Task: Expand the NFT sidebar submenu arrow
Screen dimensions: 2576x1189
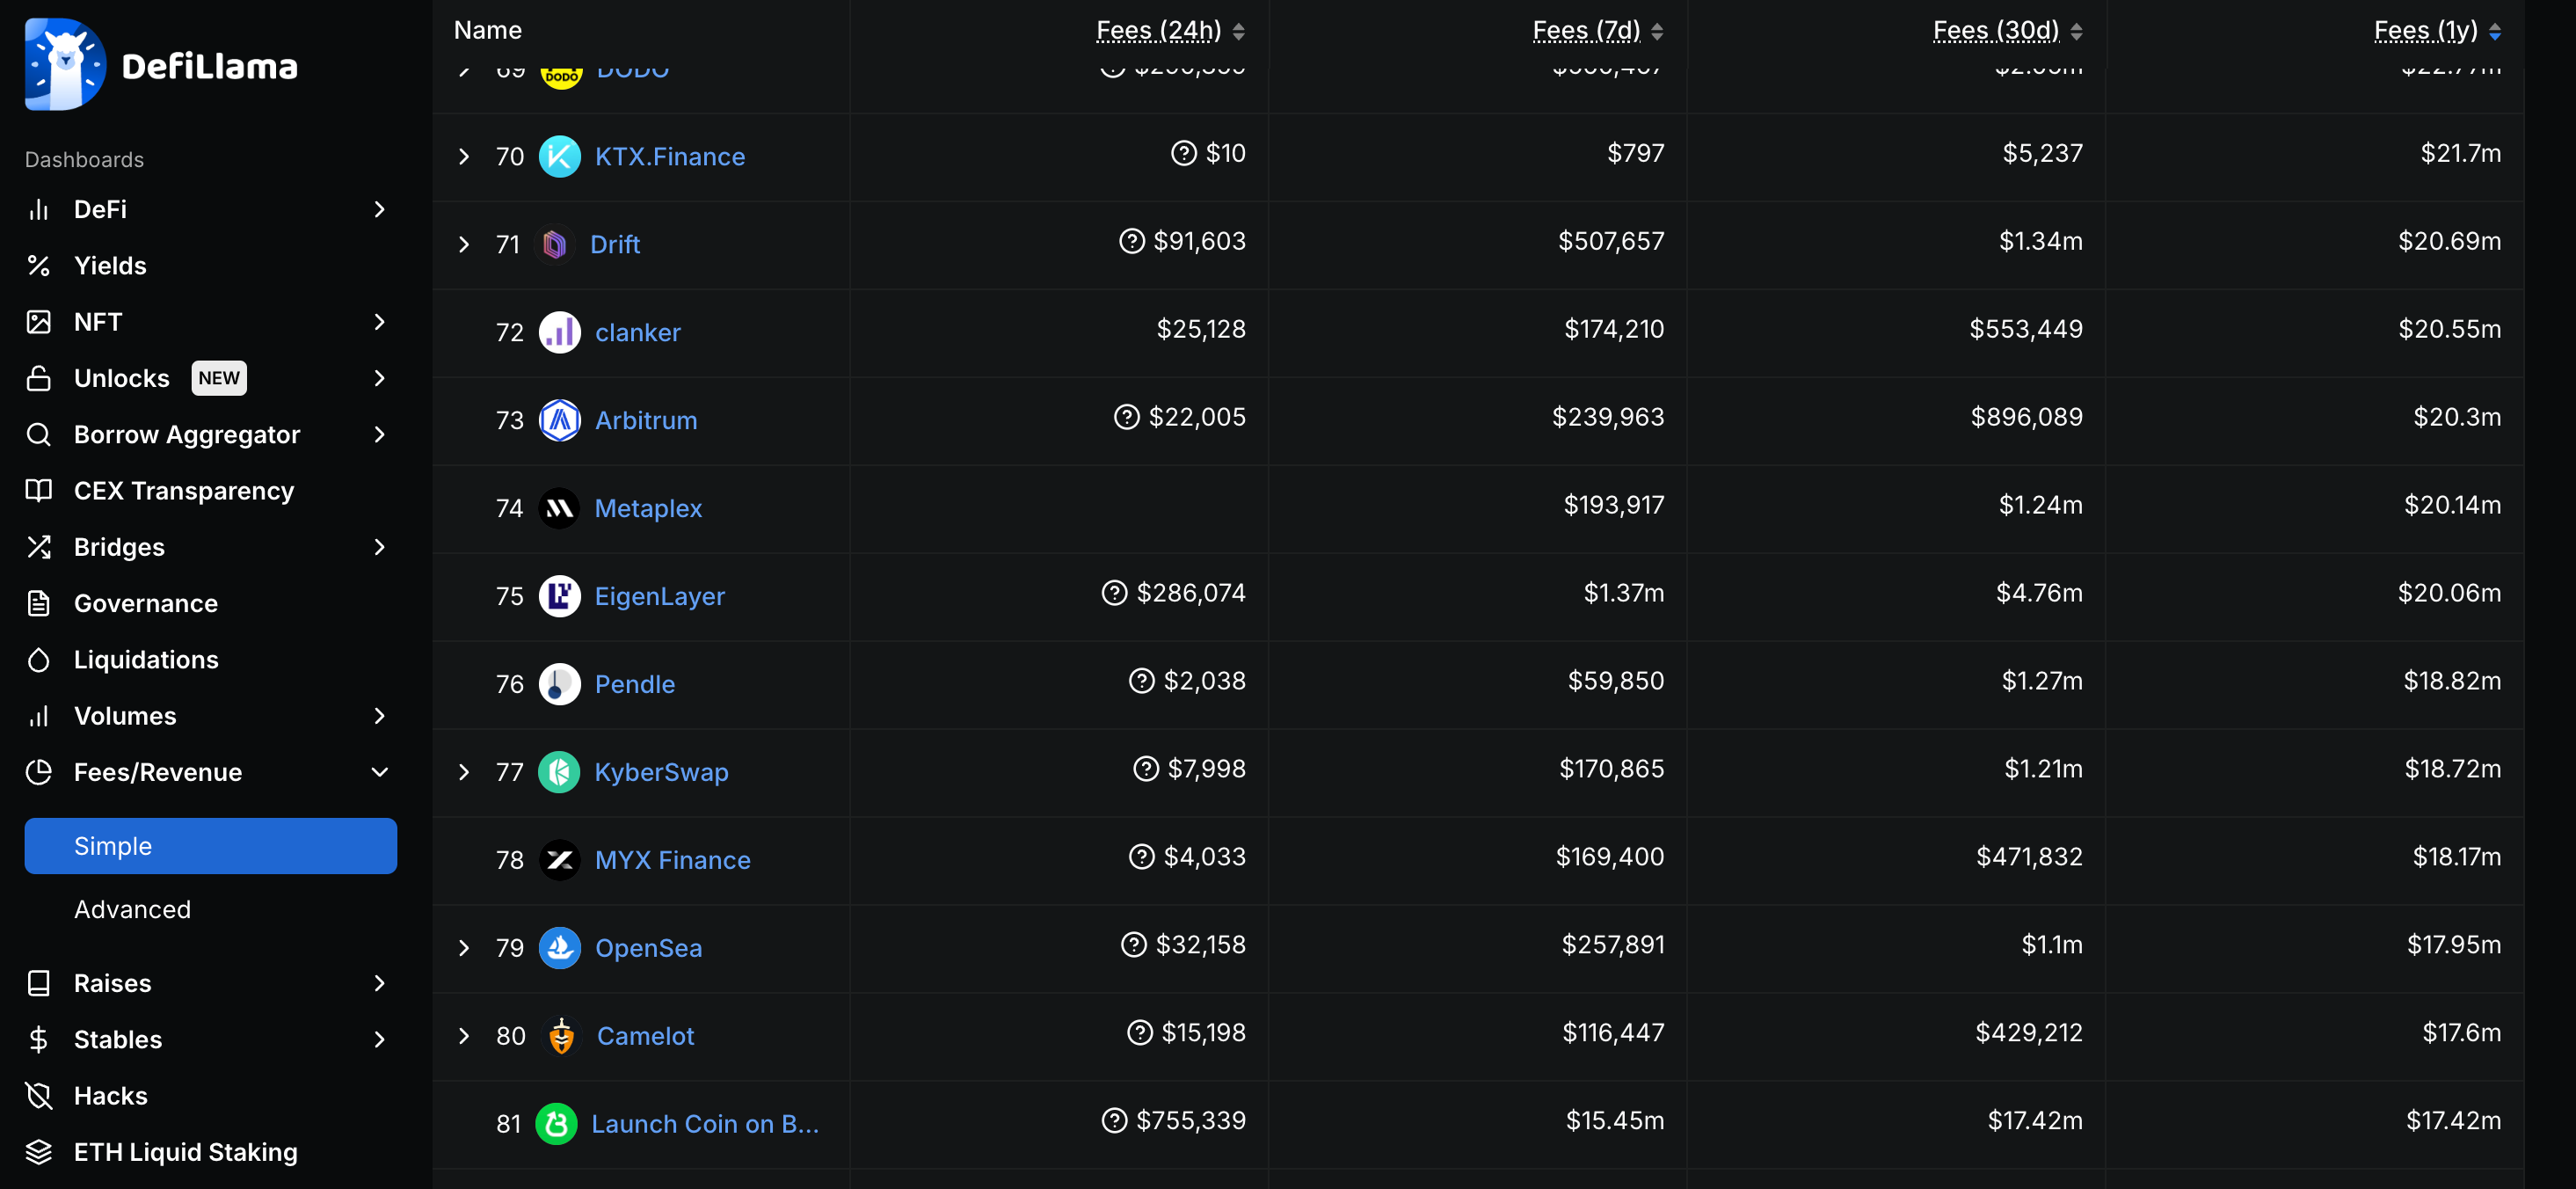Action: point(379,322)
